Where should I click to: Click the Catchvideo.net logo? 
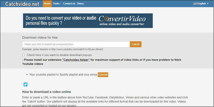point(22,4)
